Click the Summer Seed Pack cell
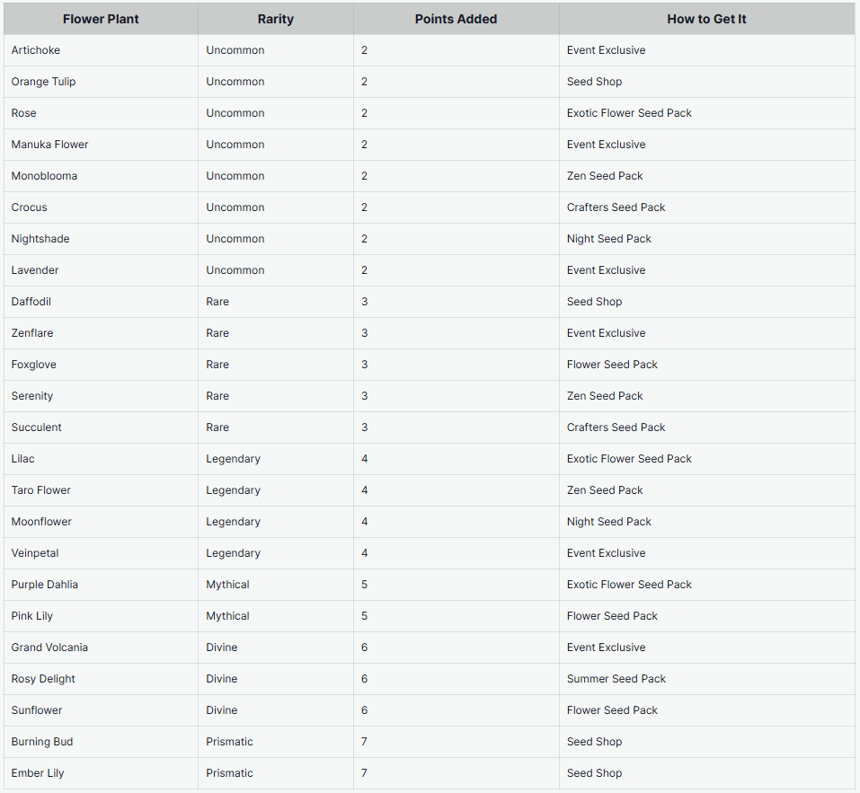Screen dimensions: 860x793 pyautogui.click(x=616, y=679)
